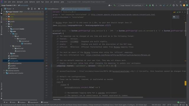This screenshot has height=106, width=189.
Task: Click '4 spaces' indent setting in status bar
Action: [175, 105]
